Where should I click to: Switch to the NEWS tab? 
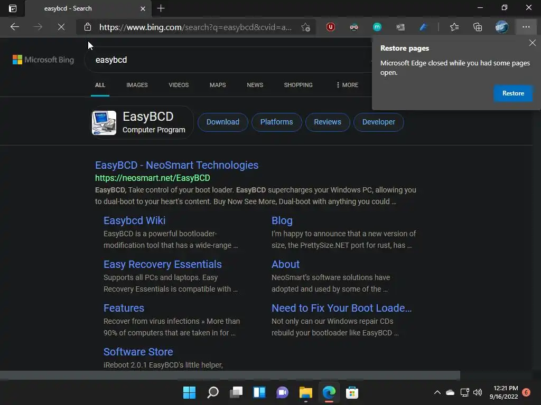click(x=255, y=85)
